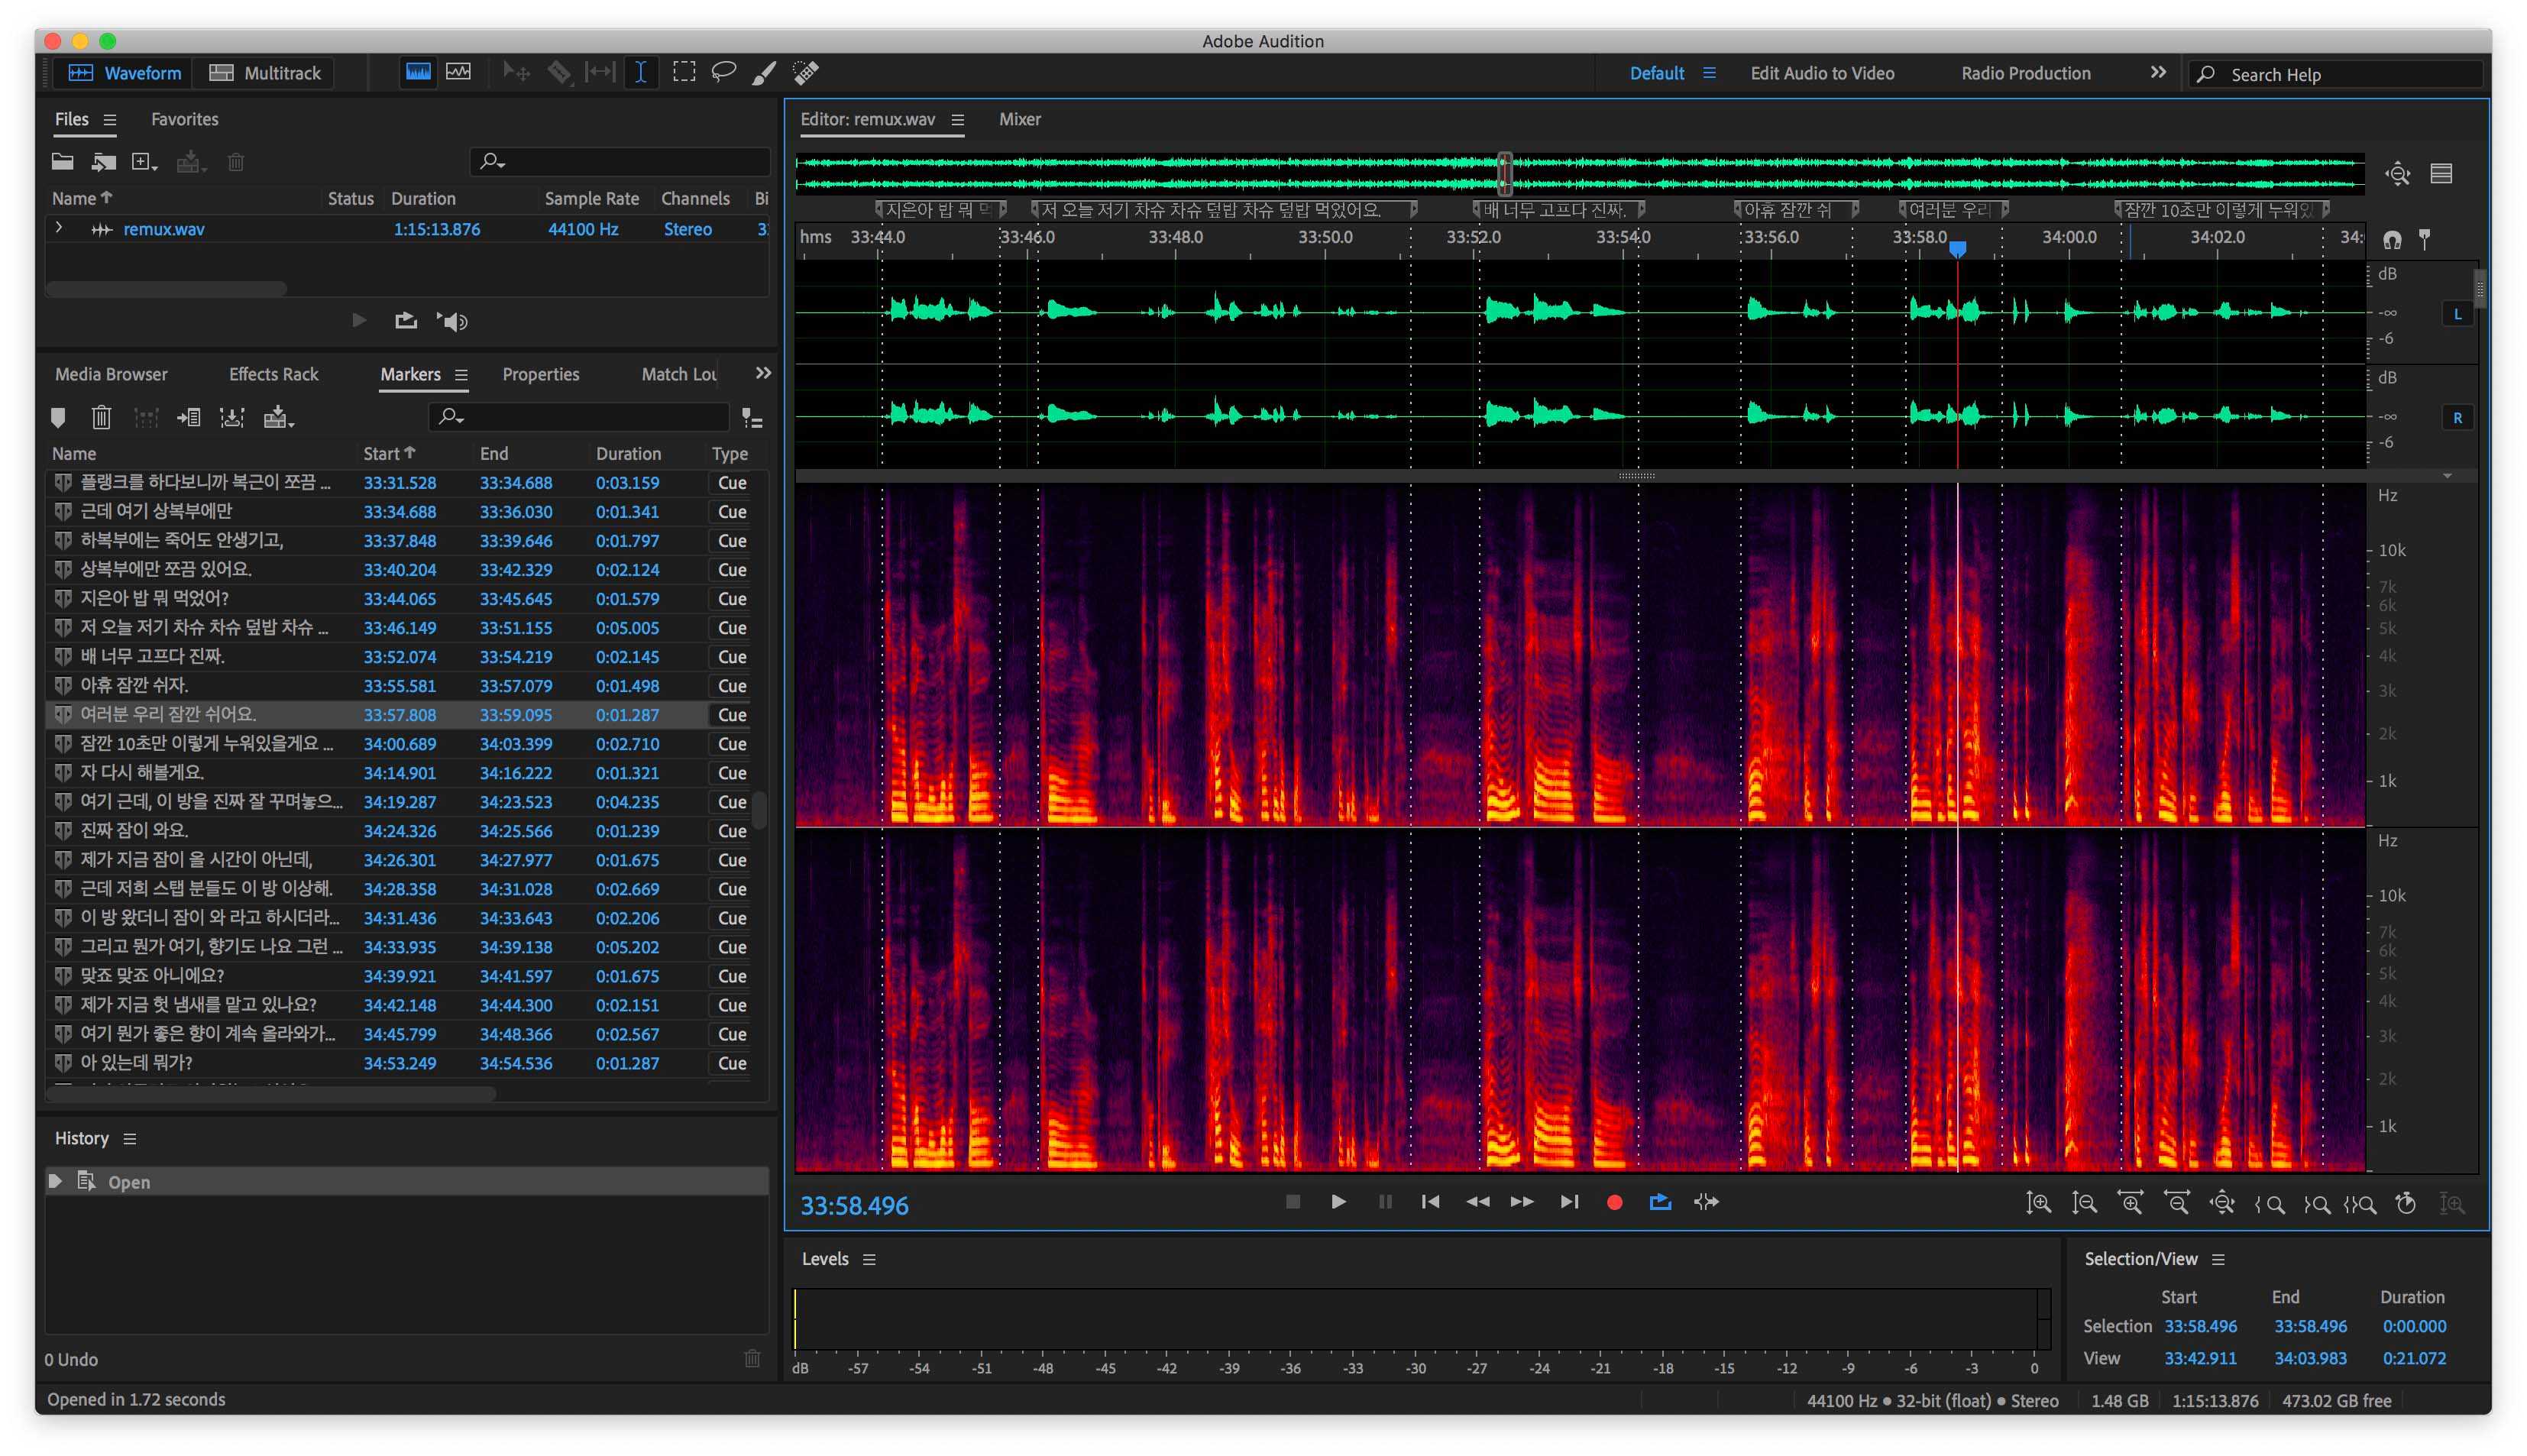The image size is (2527, 1456).
Task: Toggle spectral frequency display button
Action: 418,72
